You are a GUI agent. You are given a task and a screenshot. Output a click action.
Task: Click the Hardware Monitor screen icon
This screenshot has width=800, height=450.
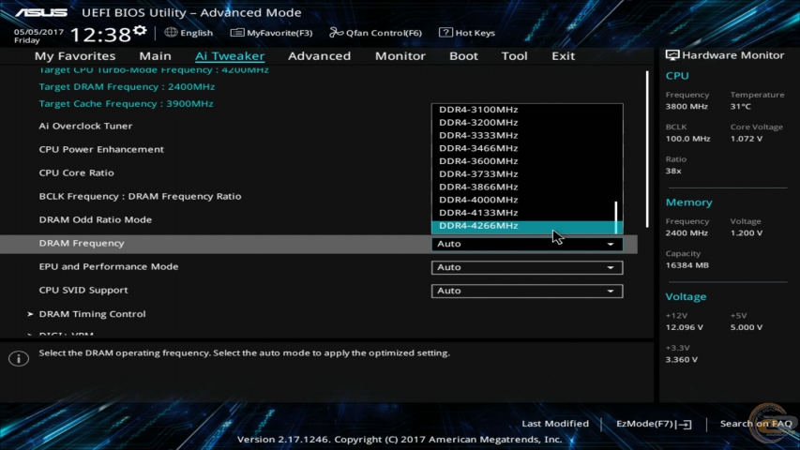672,55
